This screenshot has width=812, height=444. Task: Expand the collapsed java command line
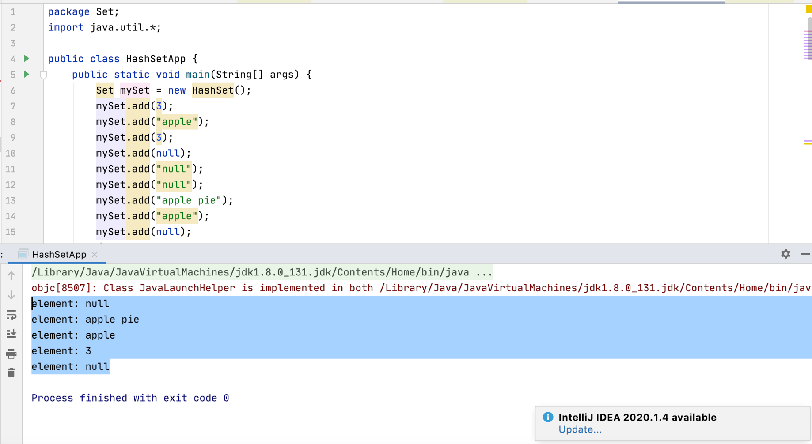point(484,272)
